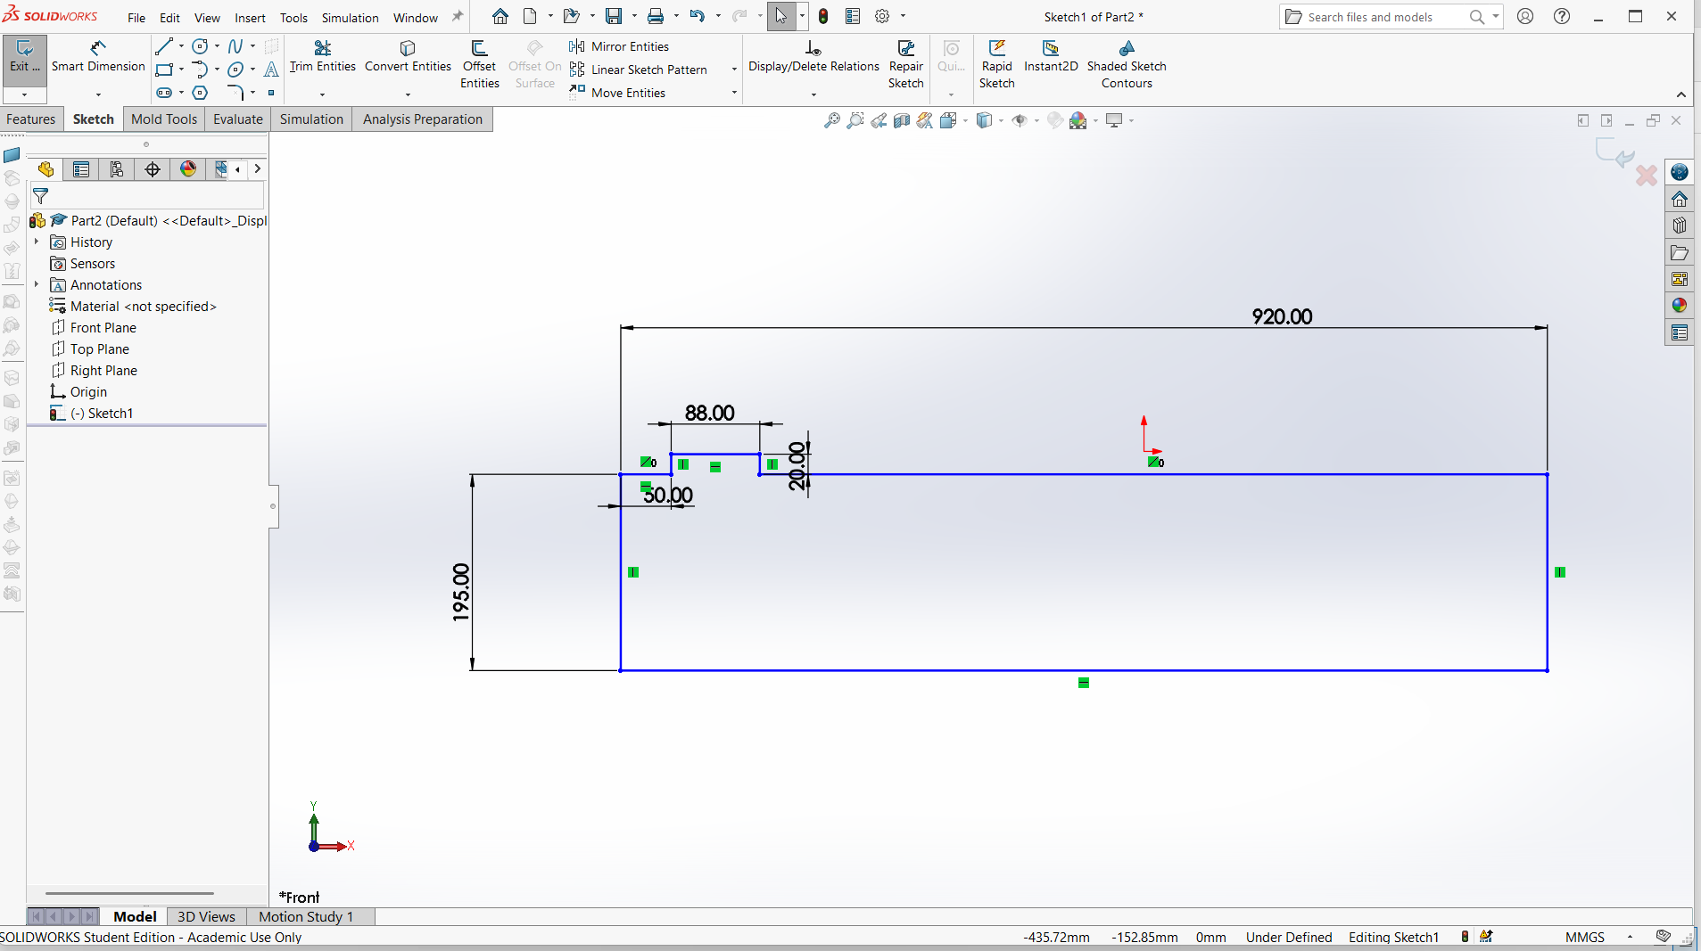Viewport: 1701px width, 951px height.
Task: Click the Rebuild traffic light icon
Action: [x=823, y=16]
